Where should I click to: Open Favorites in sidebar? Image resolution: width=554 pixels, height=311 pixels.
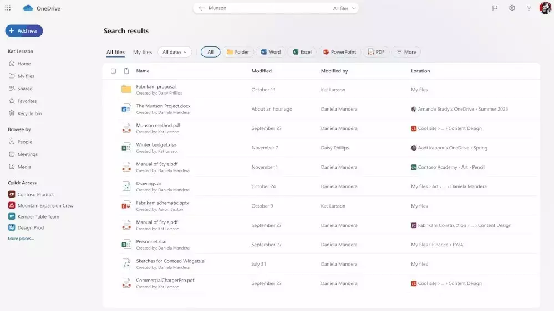[23, 101]
